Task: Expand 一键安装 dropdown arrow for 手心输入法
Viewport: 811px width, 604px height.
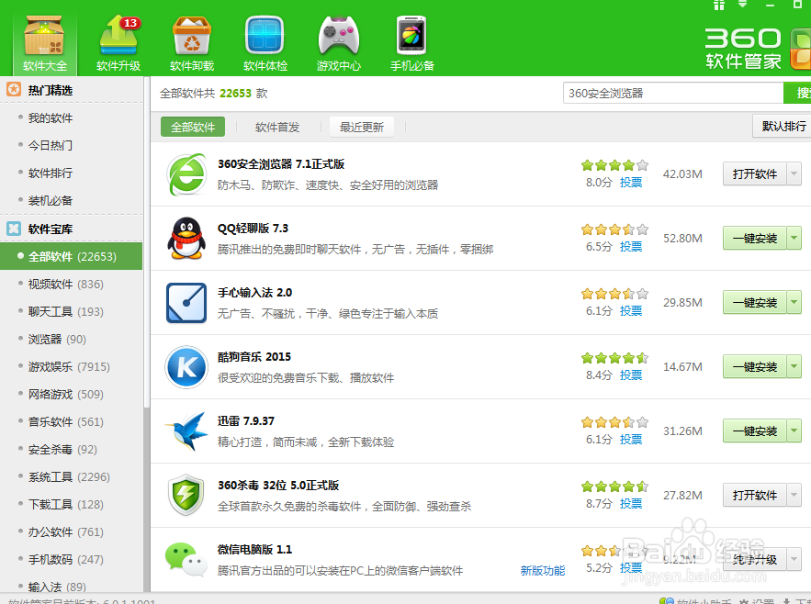Action: pyautogui.click(x=794, y=302)
